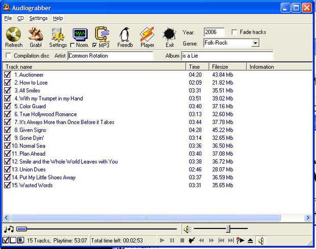Uncheck the MP3 checkbox
Viewport: 316px width, 249px height.
tap(94, 45)
